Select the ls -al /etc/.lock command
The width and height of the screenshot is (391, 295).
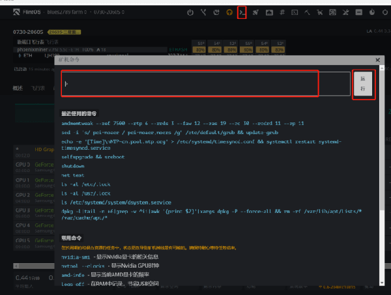click(86, 184)
